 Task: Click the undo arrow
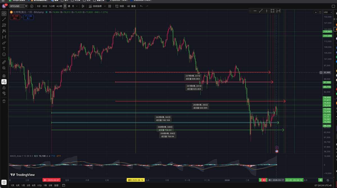(x=141, y=6)
